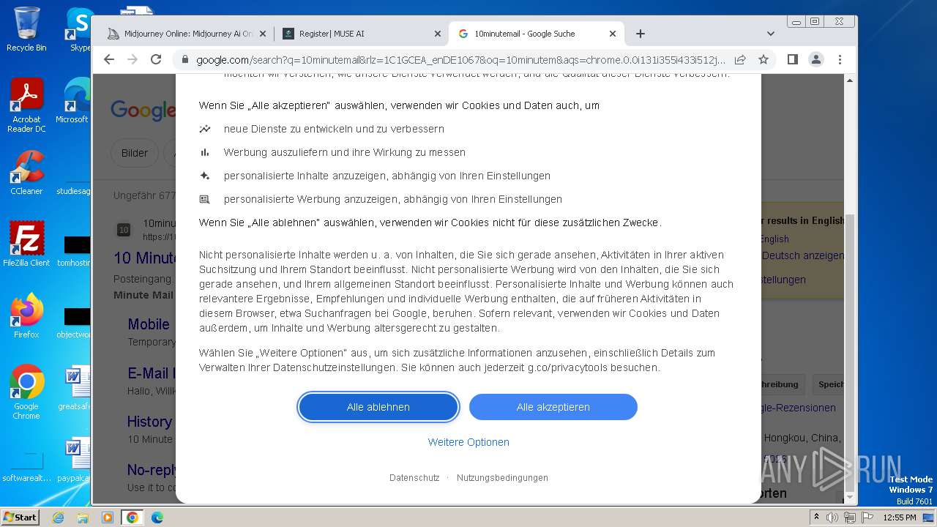The image size is (937, 527).
Task: Launch CCleaner from desktop
Action: point(26,173)
